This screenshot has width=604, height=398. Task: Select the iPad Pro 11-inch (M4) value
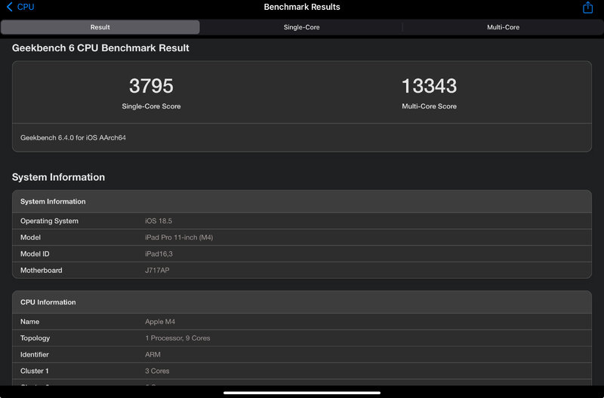pyautogui.click(x=179, y=237)
